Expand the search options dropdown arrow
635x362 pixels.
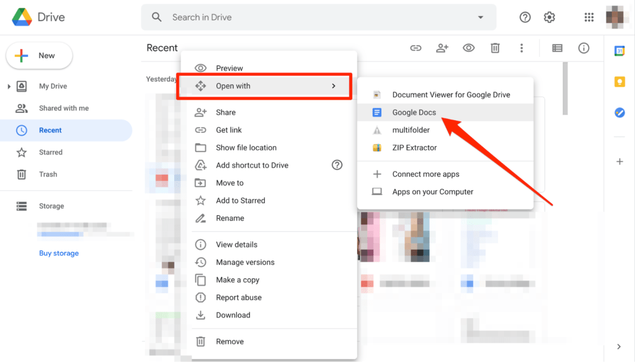[x=481, y=17]
